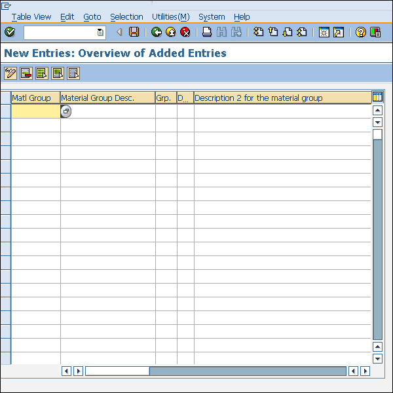
Task: Open the Table View menu
Action: (31, 17)
